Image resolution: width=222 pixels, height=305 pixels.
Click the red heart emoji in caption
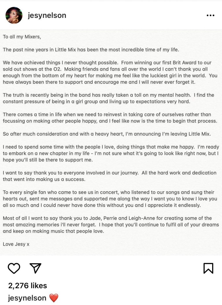[x=54, y=298]
